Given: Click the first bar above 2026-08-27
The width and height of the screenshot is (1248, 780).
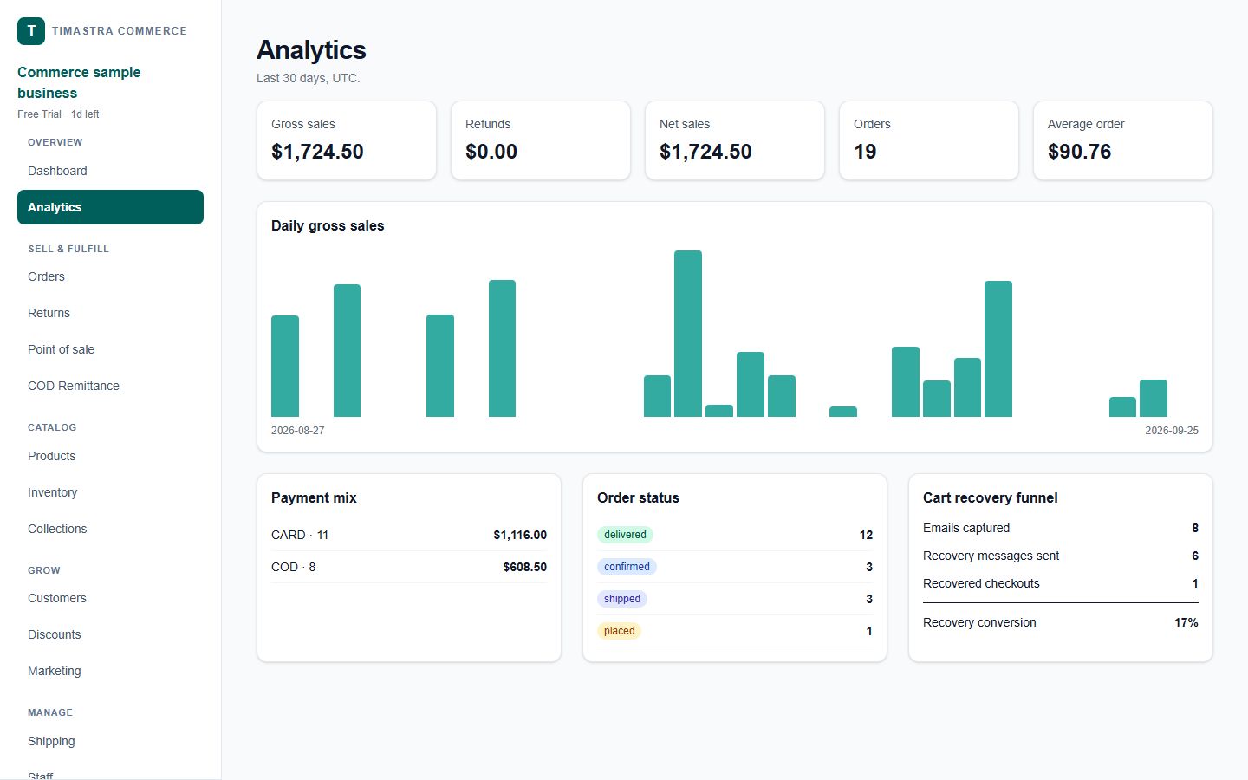Looking at the screenshot, I should (x=285, y=366).
